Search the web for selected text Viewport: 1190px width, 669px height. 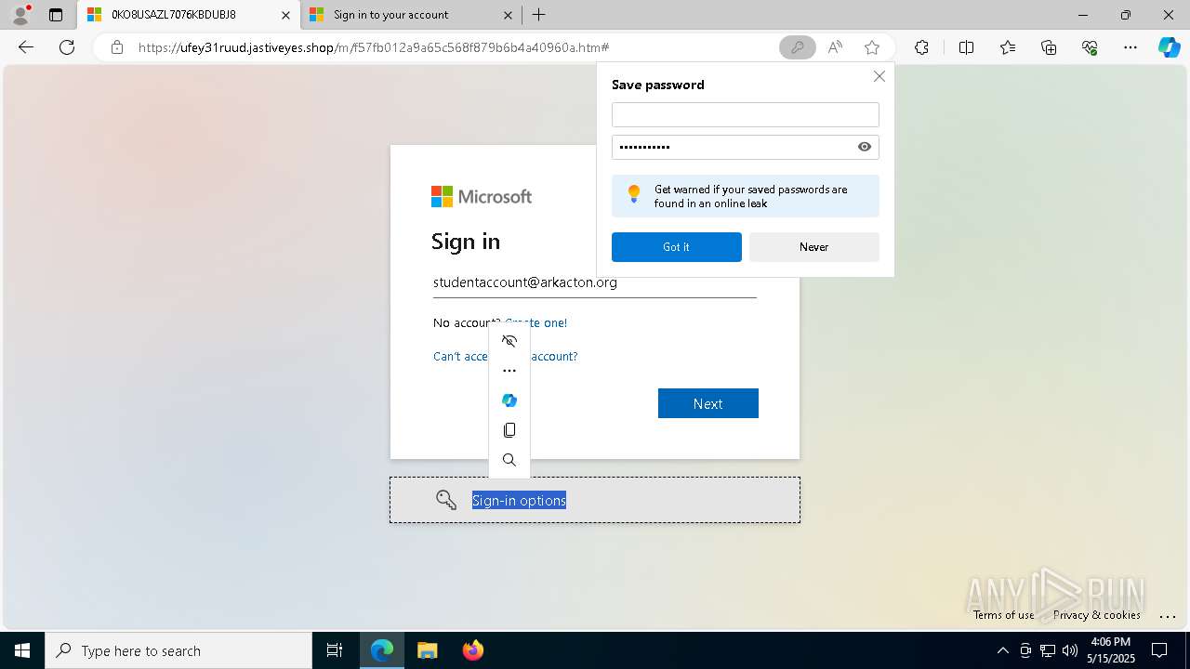[509, 460]
